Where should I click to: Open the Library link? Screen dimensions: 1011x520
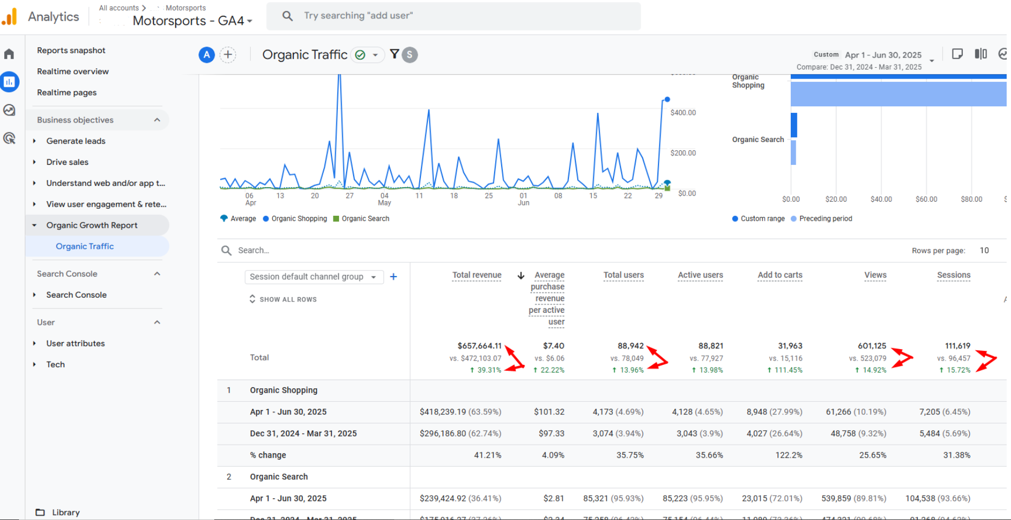pyautogui.click(x=66, y=512)
